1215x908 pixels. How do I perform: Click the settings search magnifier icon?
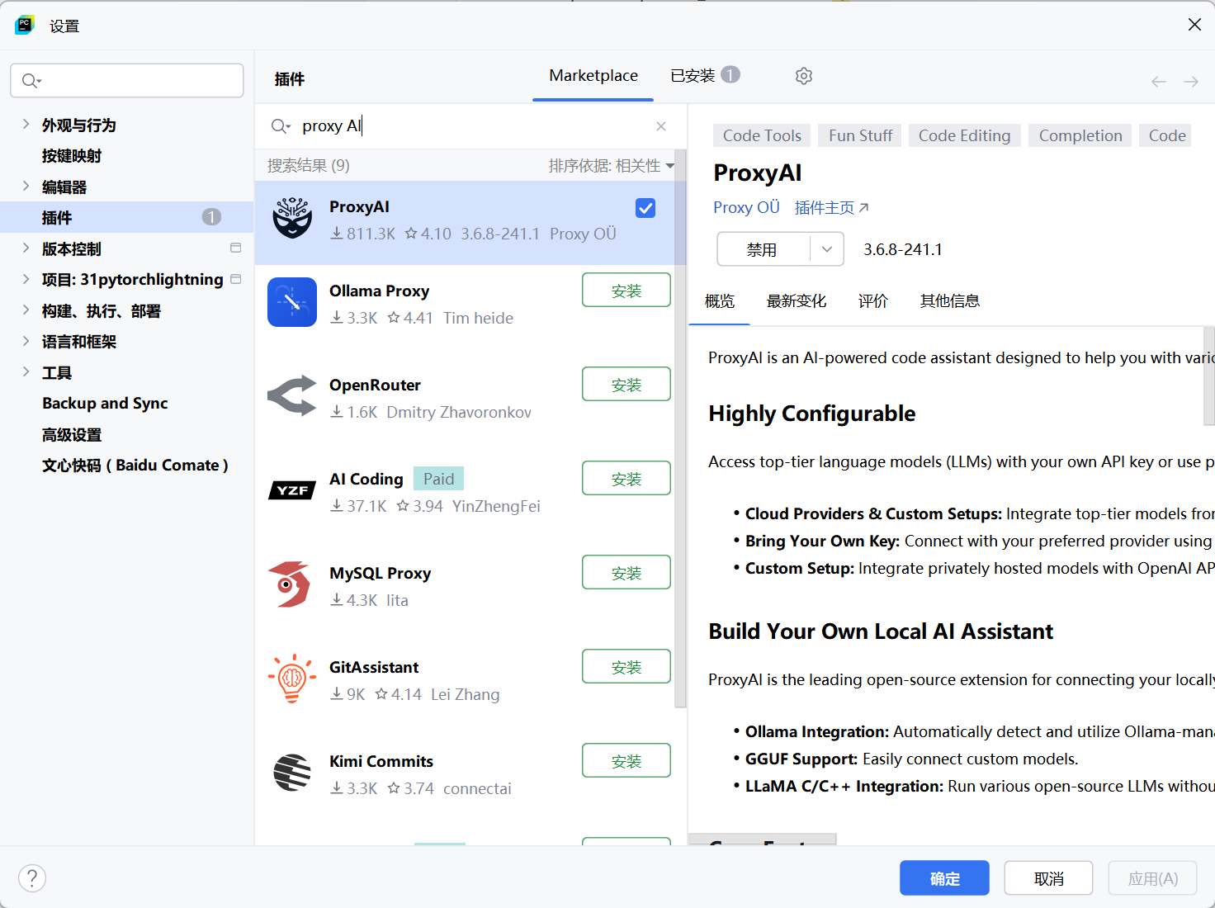(x=31, y=80)
